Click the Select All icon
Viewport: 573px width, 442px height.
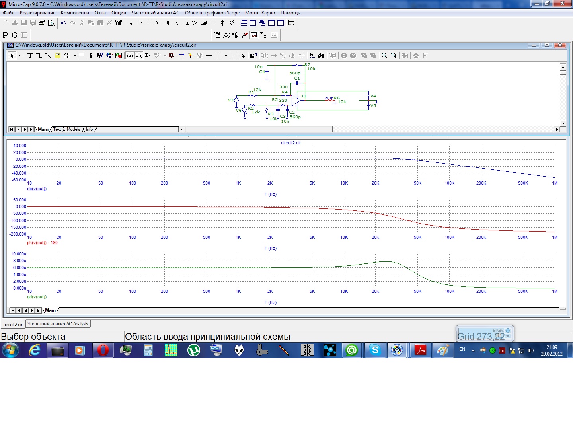pos(119,23)
